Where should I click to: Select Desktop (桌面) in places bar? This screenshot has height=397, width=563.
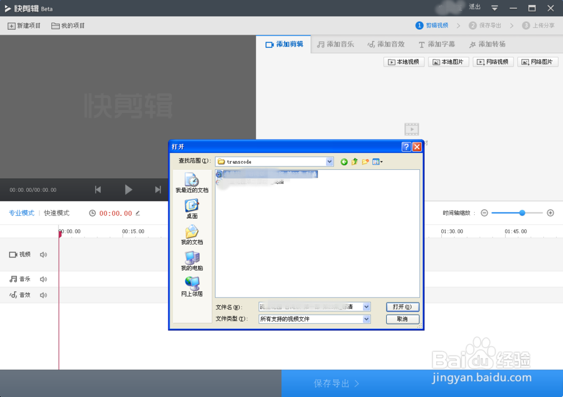192,209
